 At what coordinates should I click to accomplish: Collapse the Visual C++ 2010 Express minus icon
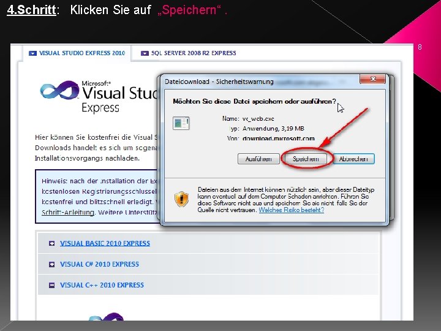click(x=51, y=285)
